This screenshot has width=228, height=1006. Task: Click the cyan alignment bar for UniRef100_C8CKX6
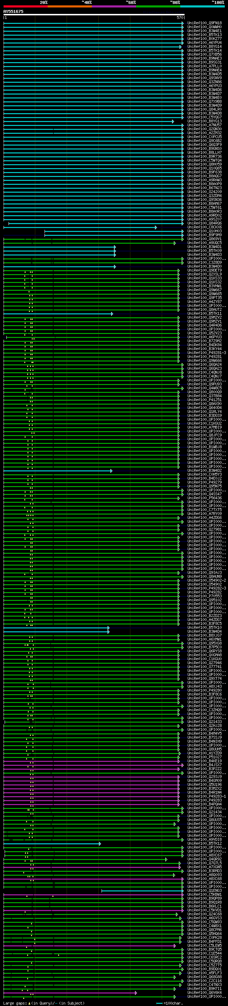[x=80, y=227]
